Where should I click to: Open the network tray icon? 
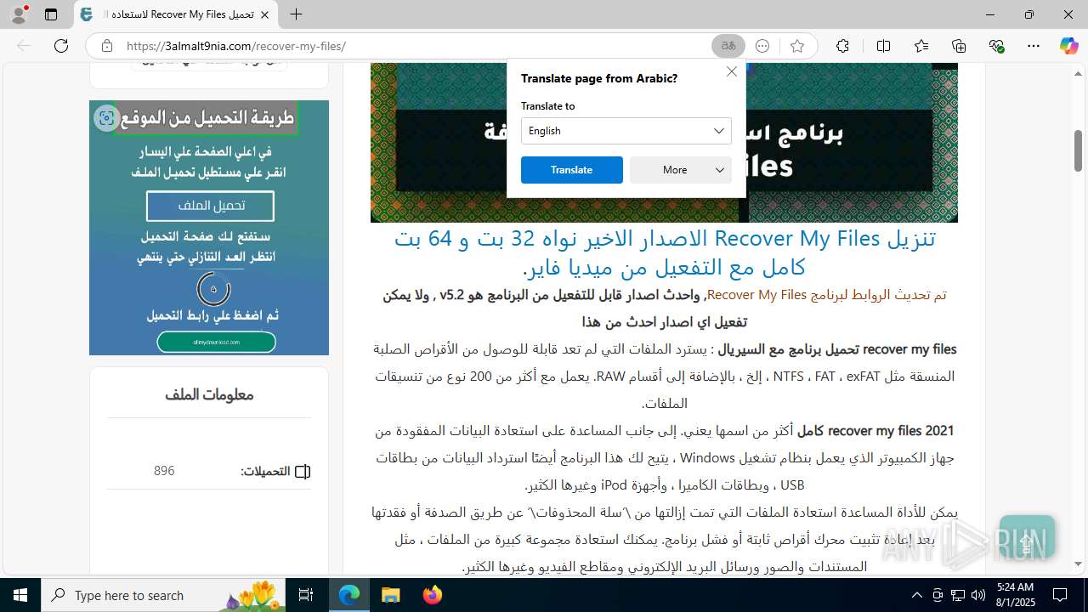tap(958, 595)
